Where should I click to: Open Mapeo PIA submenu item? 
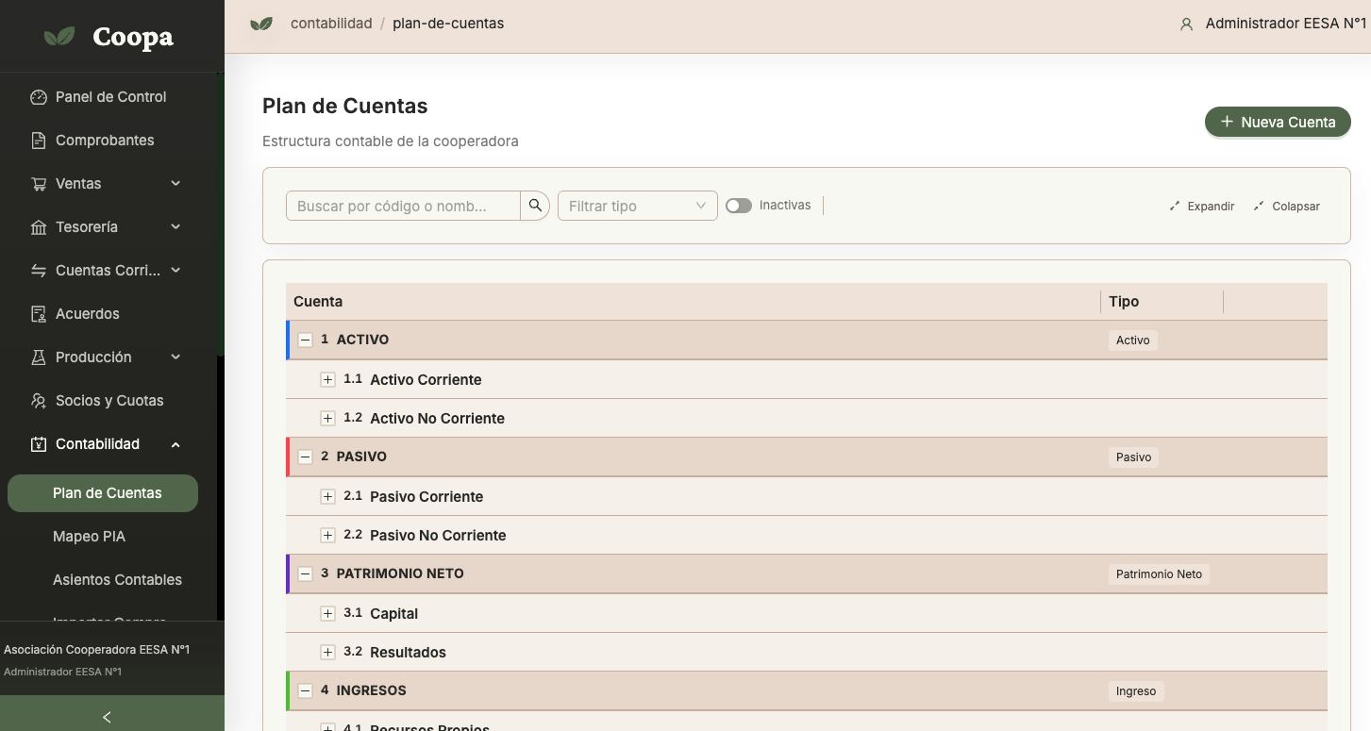pos(103,537)
